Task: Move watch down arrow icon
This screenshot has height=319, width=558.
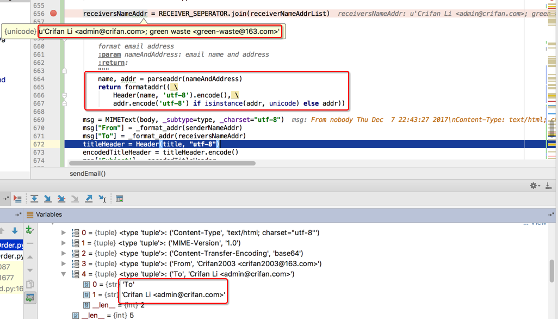Action: [x=30, y=270]
